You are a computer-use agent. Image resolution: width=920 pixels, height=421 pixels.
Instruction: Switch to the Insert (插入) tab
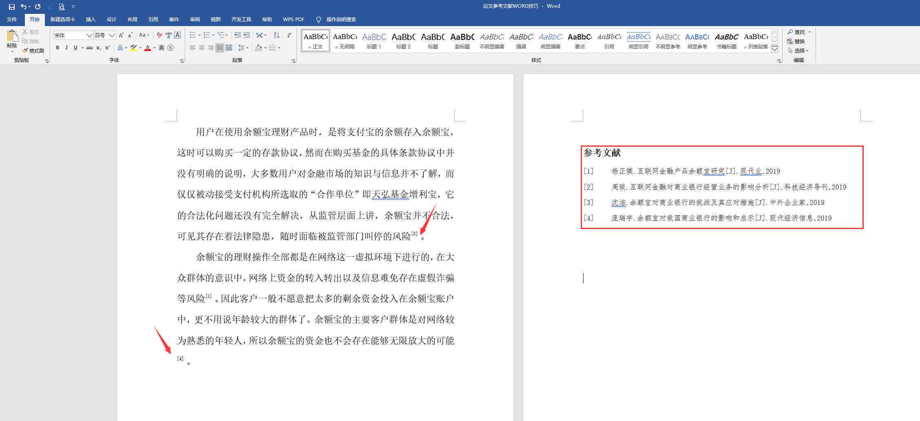tap(91, 20)
